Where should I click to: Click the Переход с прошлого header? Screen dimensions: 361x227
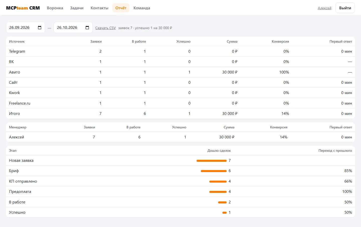(x=335, y=151)
